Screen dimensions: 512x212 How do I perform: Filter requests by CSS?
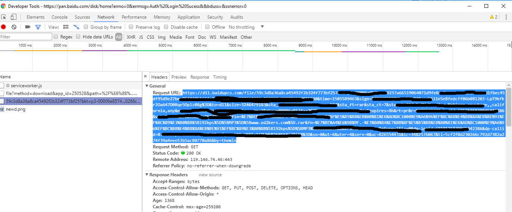pyautogui.click(x=151, y=37)
